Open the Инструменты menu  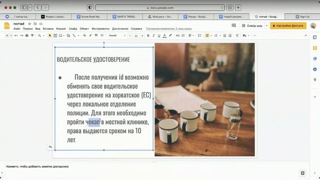click(100, 29)
